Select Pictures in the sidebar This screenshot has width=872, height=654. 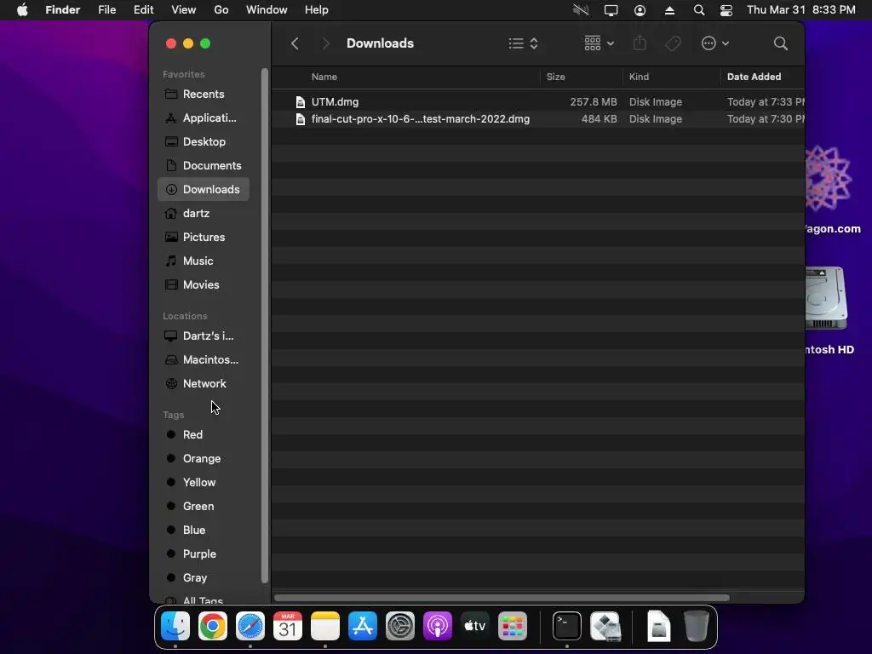[x=204, y=238]
